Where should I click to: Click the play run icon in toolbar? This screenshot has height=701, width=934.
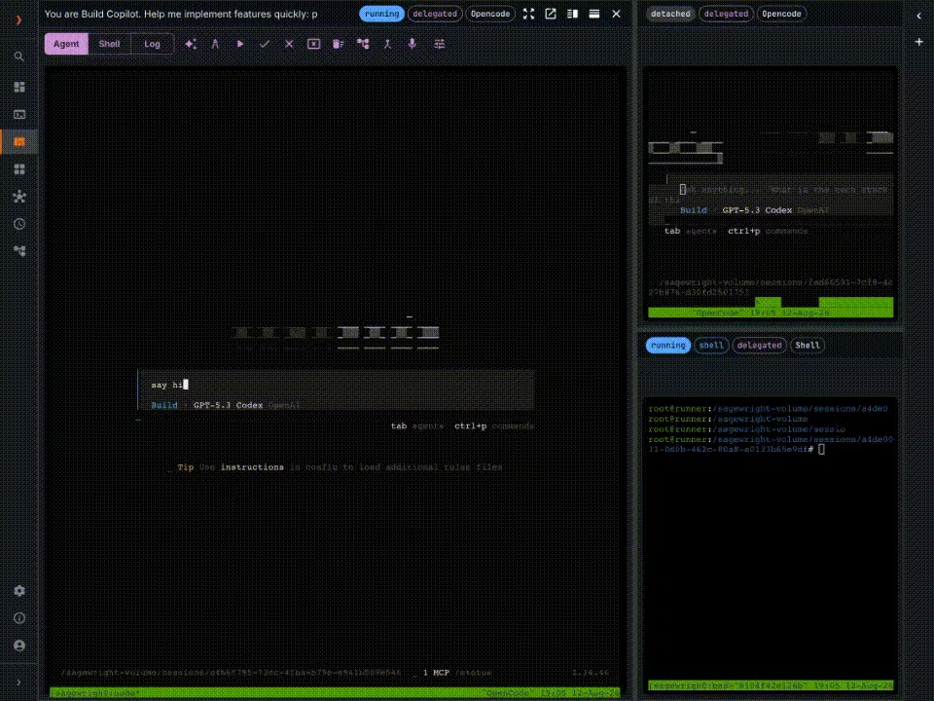click(x=240, y=44)
